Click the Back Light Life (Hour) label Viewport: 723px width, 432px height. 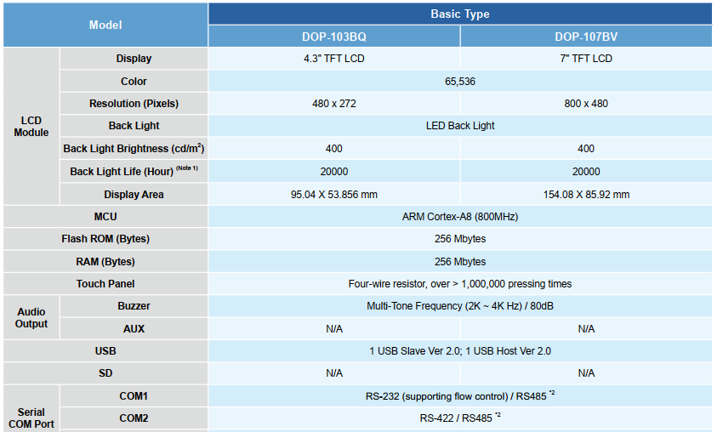134,171
